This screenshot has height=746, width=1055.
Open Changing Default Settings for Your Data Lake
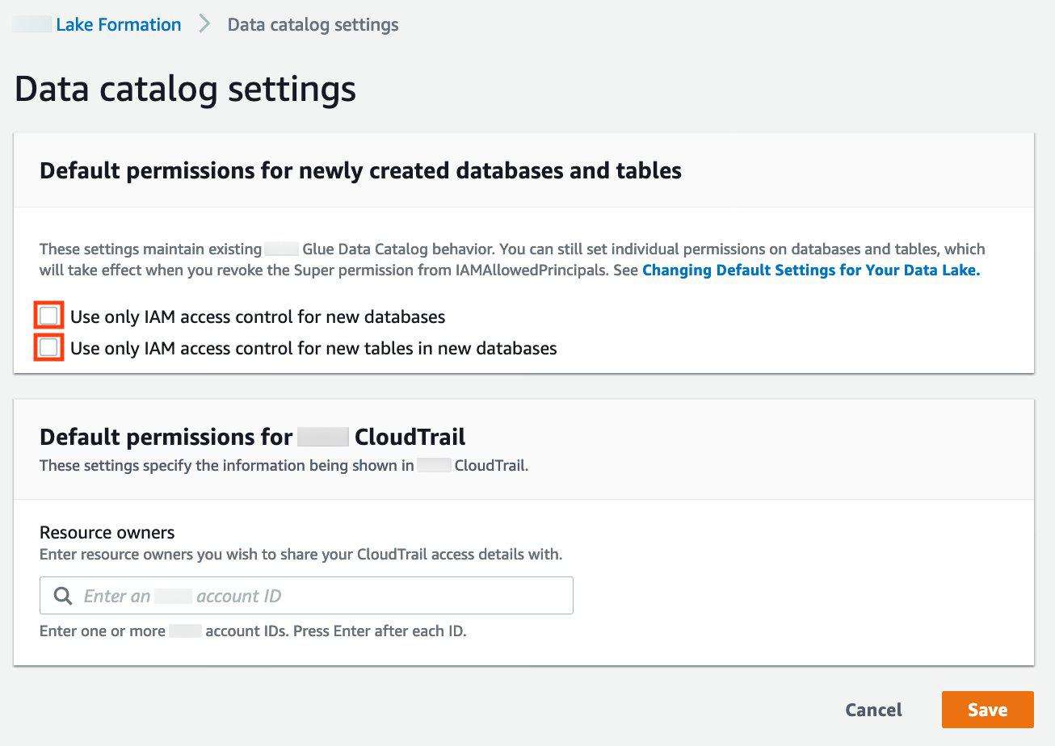810,270
